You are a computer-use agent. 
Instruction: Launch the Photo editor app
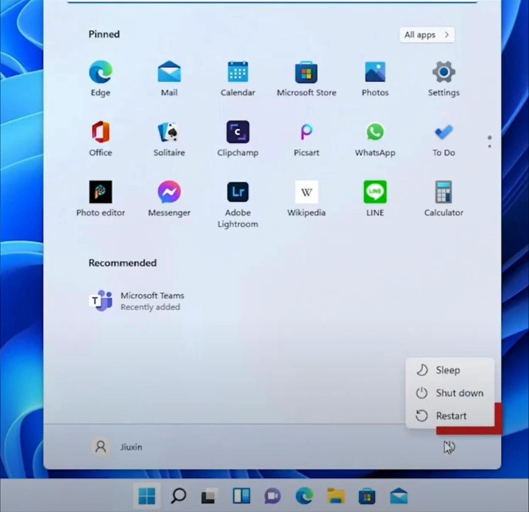[x=101, y=198]
